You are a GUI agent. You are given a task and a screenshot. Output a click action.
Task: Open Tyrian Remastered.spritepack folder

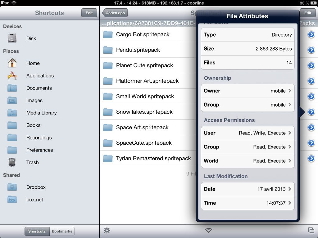(148, 158)
